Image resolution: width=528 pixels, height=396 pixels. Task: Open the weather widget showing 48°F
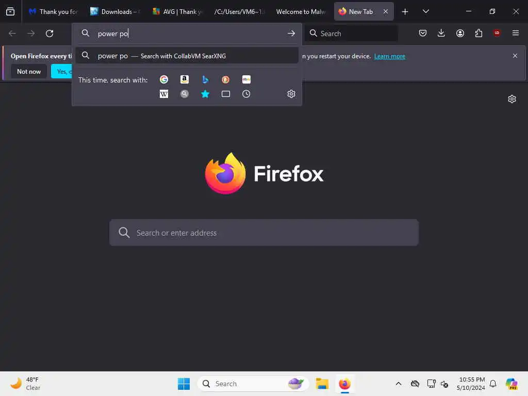click(25, 384)
